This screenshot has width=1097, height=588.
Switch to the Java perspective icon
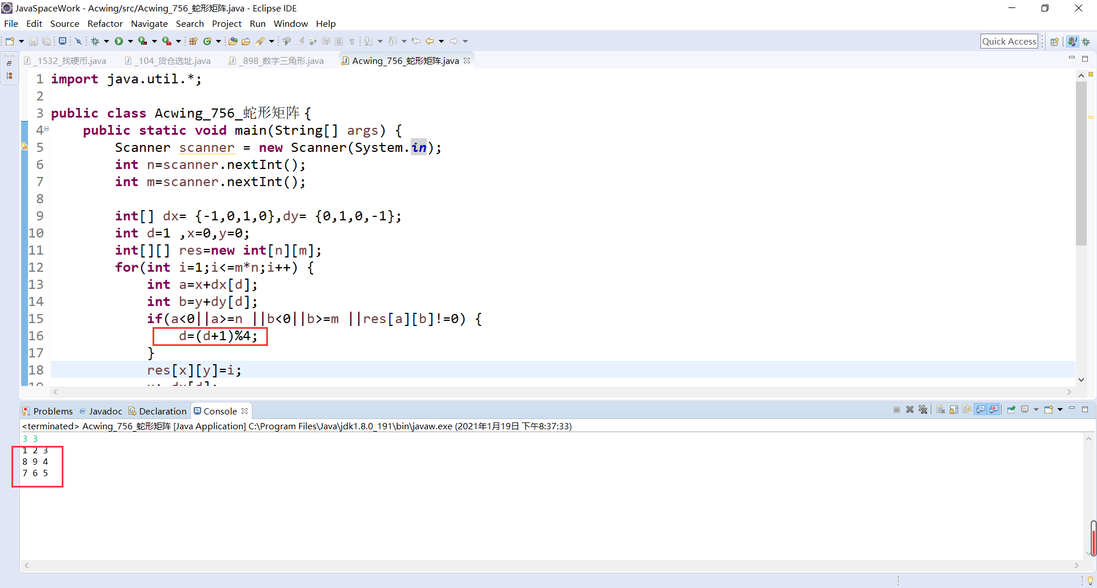coord(1072,41)
